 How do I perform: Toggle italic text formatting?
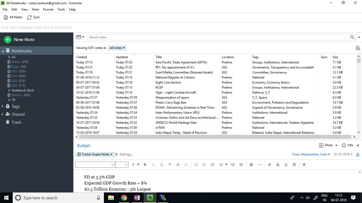click(153, 165)
